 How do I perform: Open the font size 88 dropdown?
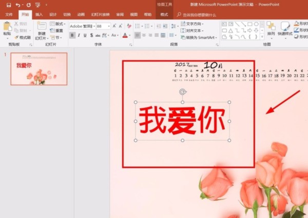tap(109, 26)
